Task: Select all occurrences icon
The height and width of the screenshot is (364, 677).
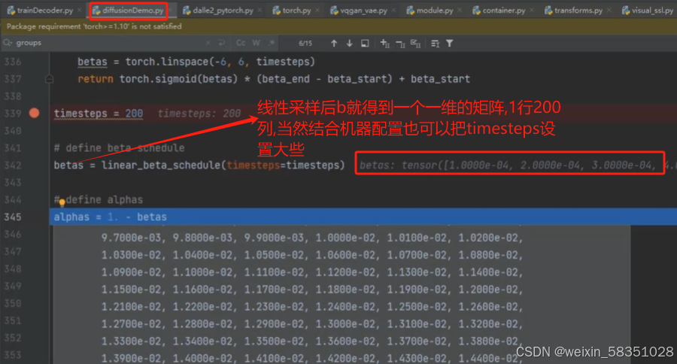Action: click(416, 43)
